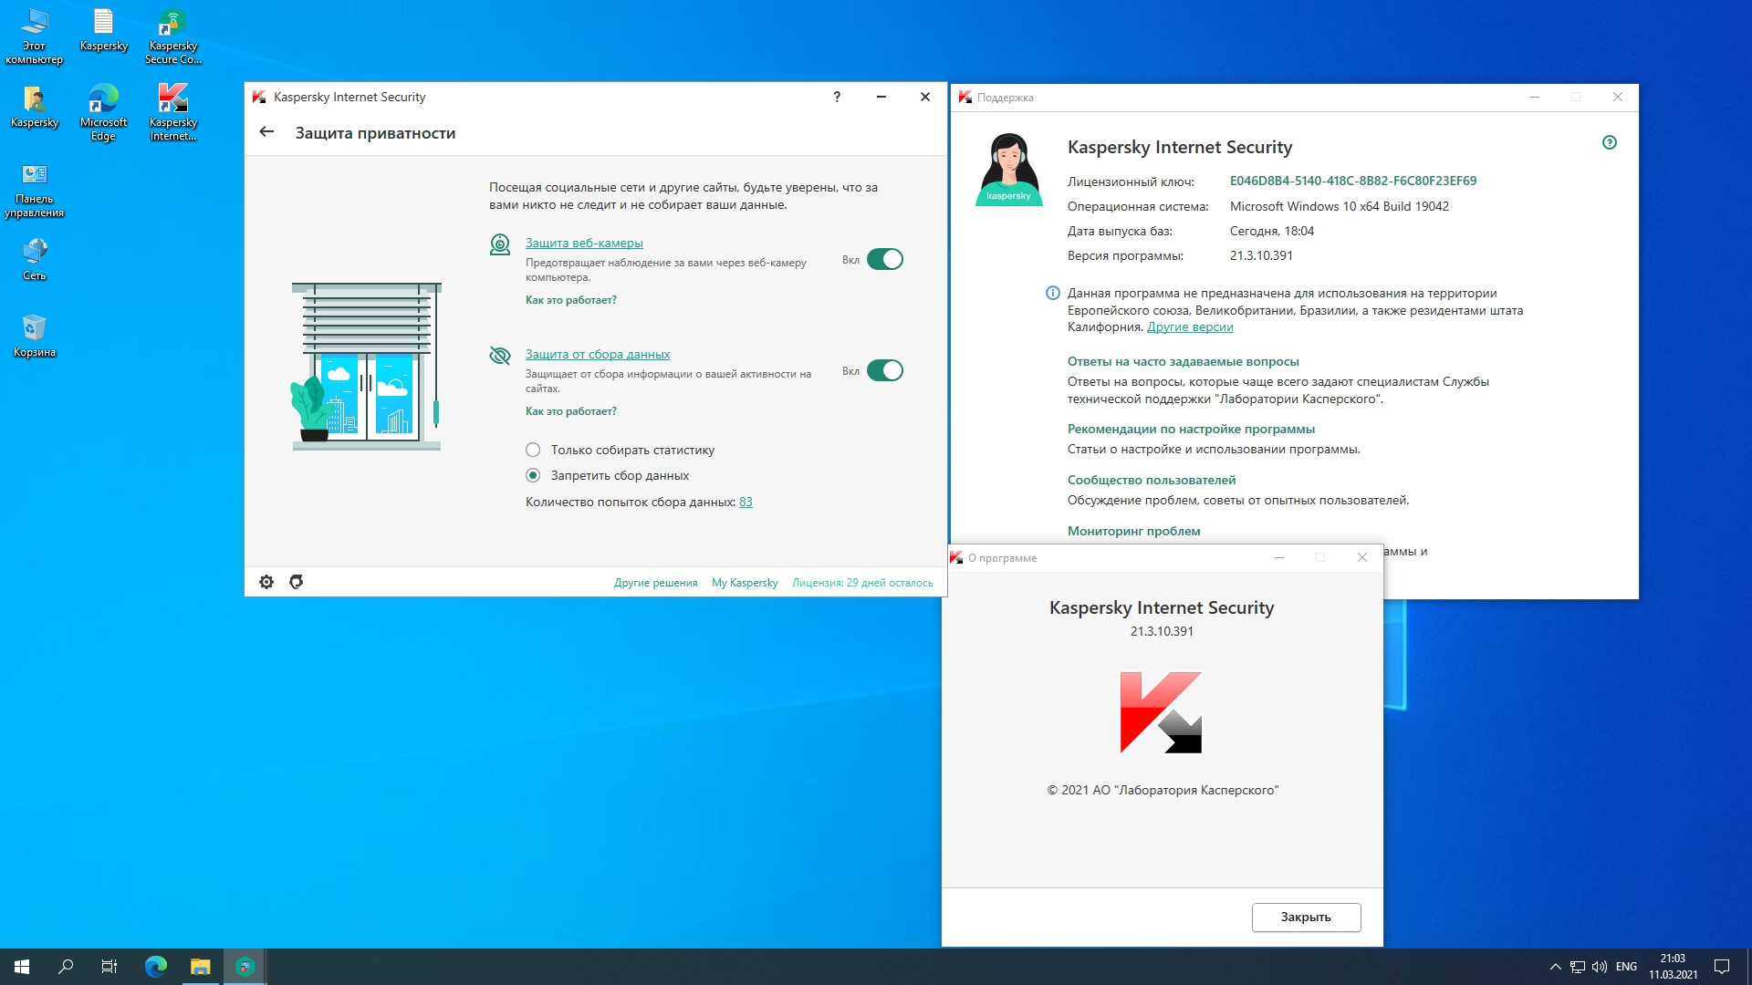Open Task View on the taskbar
Screen dimensions: 1752x985
click(x=109, y=967)
